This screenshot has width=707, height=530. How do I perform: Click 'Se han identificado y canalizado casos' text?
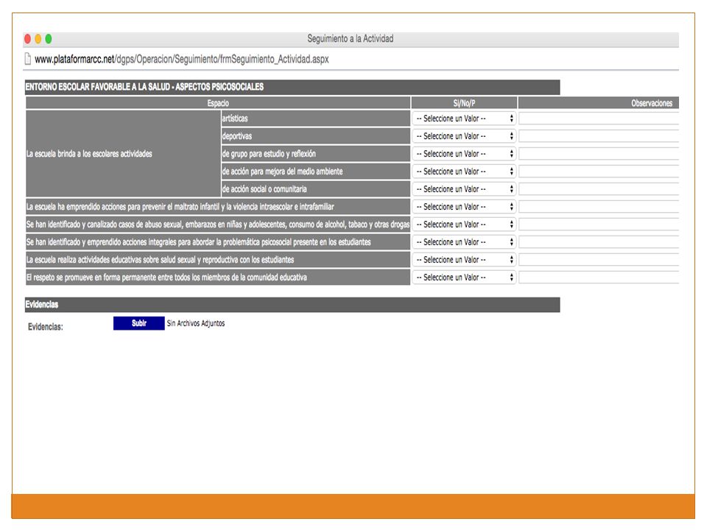218,225
